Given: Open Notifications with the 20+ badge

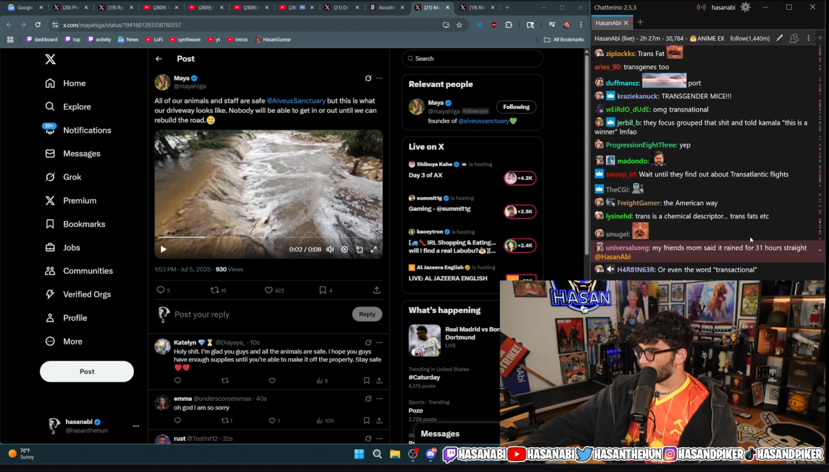Looking at the screenshot, I should tap(78, 130).
